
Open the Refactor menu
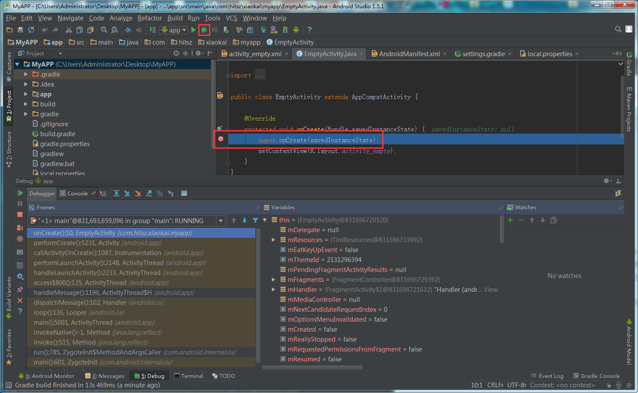click(149, 18)
